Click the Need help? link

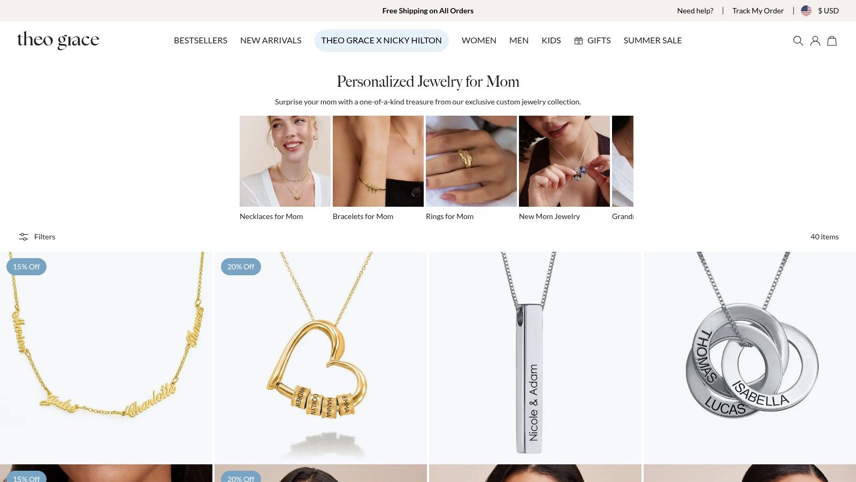(x=695, y=11)
